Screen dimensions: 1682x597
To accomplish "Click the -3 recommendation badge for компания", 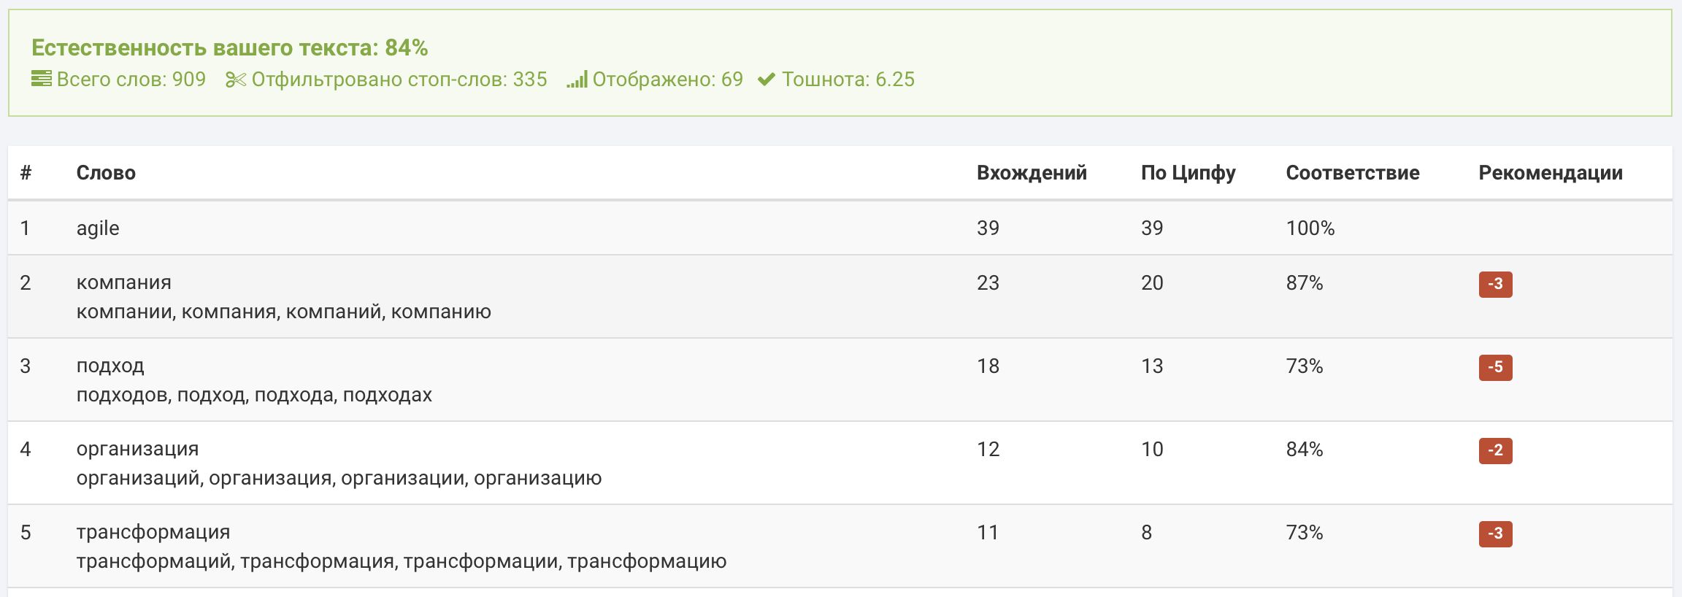I will point(1495,284).
